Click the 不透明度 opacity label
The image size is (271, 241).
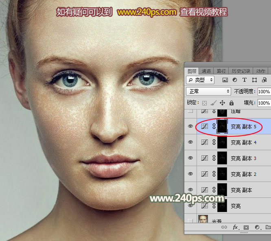pos(245,91)
